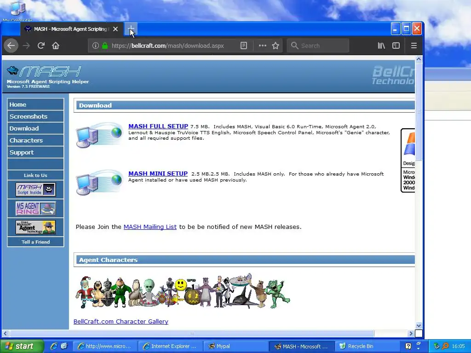Go to Home in the site sidebar
This screenshot has width=471, height=353.
point(35,104)
